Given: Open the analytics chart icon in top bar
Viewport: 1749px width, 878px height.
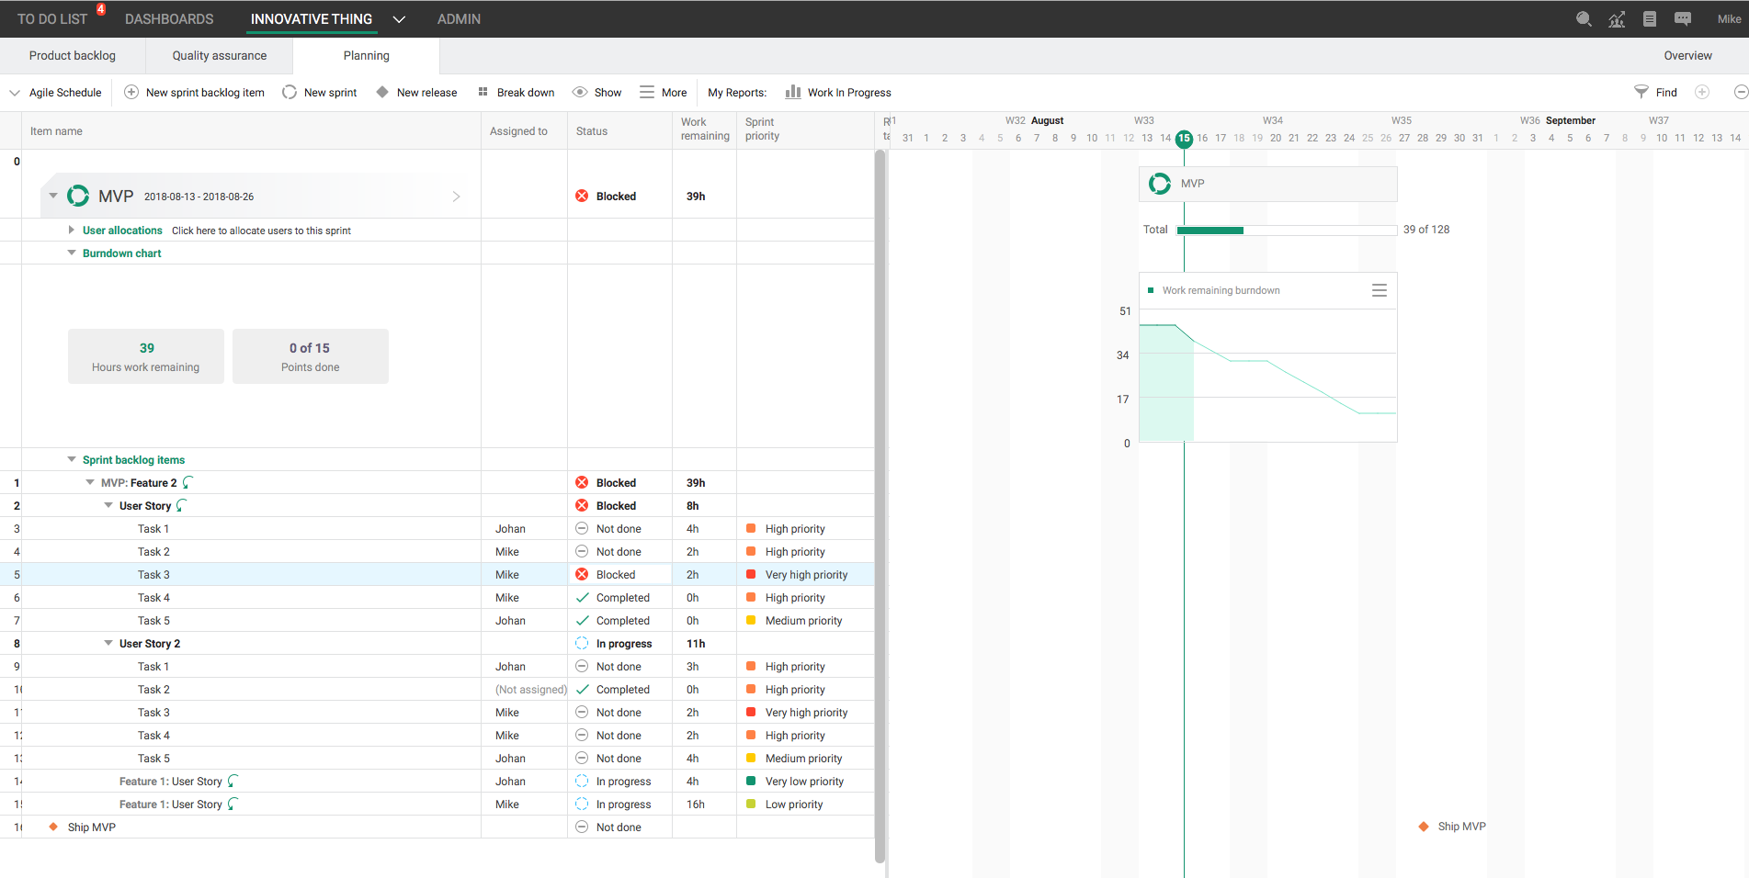Looking at the screenshot, I should (1616, 18).
